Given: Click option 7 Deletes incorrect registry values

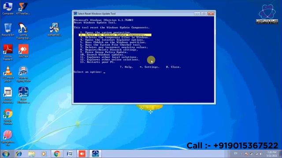Looking at the screenshot, I should click(114, 47).
